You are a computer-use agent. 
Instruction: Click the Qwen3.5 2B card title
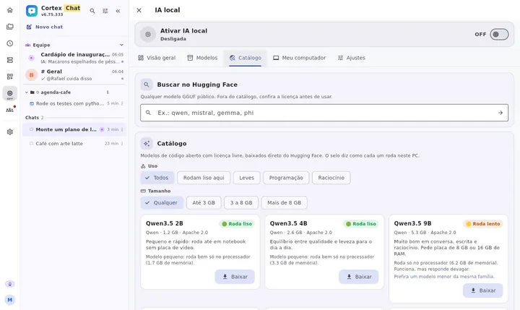click(165, 223)
